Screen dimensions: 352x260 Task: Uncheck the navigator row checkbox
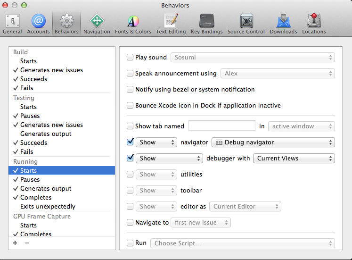[130, 142]
